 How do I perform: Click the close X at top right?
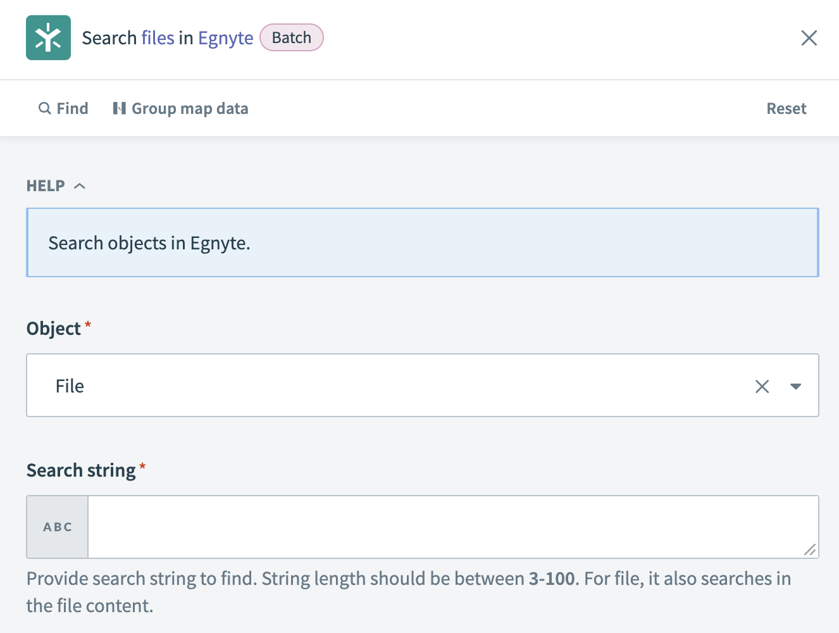(809, 38)
